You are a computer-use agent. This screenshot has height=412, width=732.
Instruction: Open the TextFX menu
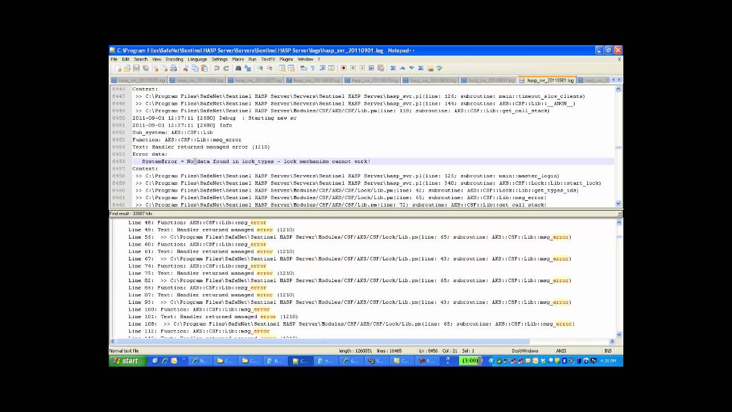pyautogui.click(x=268, y=59)
